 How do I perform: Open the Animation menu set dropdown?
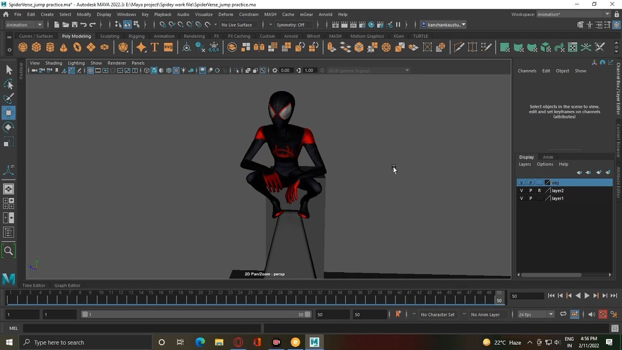tap(24, 25)
